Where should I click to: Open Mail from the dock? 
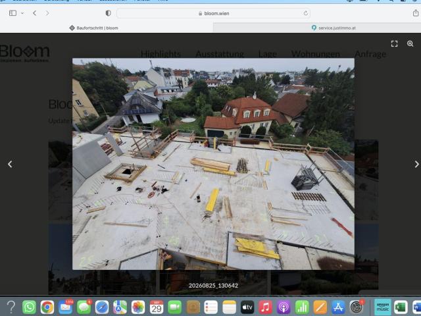66,307
